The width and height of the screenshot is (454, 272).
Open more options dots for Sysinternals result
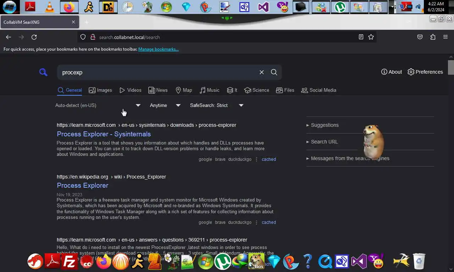point(256,159)
